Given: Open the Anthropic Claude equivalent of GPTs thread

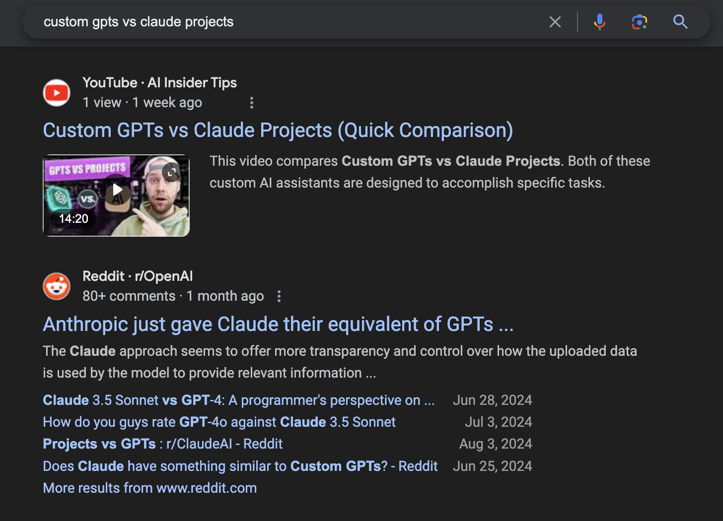Looking at the screenshot, I should coord(278,324).
